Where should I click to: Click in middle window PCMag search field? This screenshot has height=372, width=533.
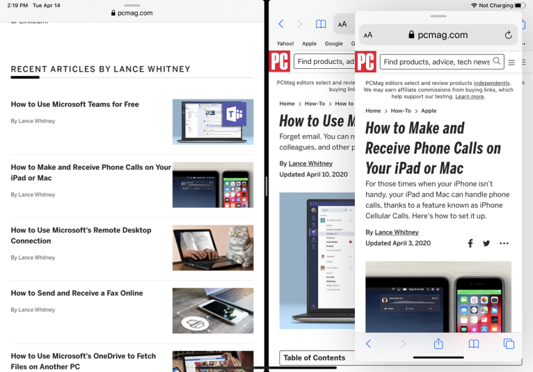pyautogui.click(x=325, y=61)
